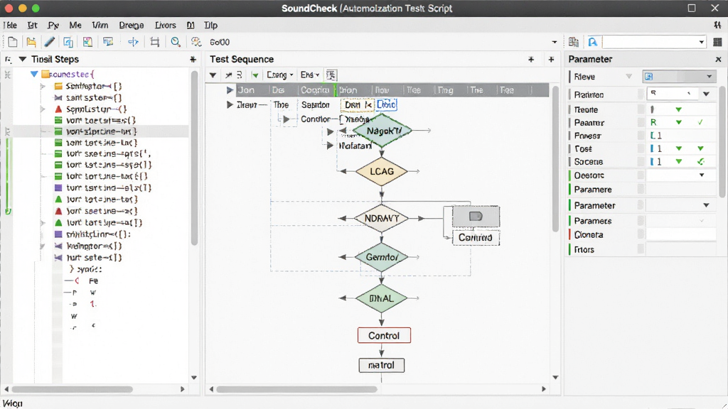Expand the Sonltertor tree row arrow
The width and height of the screenshot is (728, 409).
tap(43, 86)
